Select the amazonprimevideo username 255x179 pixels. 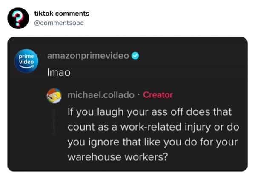pyautogui.click(x=88, y=56)
